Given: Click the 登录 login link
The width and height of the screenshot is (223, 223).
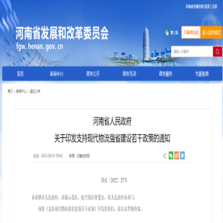Looking at the screenshot, I should 207,6.
